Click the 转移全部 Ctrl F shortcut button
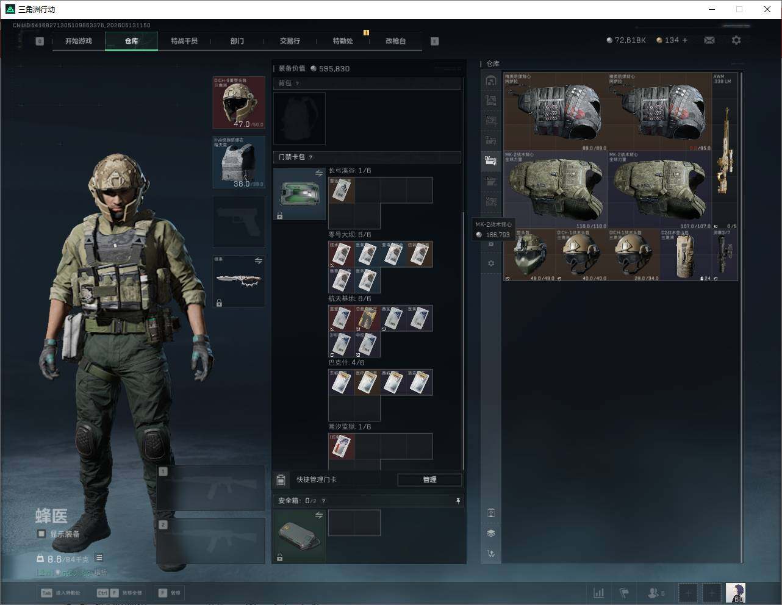 (120, 593)
